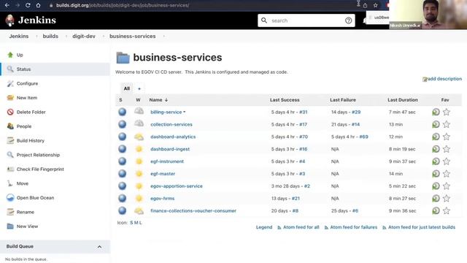467x263 pixels.
Task: Schedule a build for egov-apportion-service
Action: [x=436, y=186]
